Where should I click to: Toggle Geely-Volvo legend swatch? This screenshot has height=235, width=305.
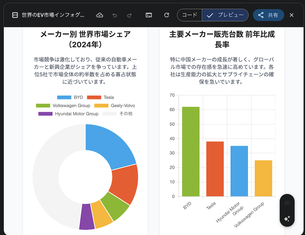[x=101, y=106]
